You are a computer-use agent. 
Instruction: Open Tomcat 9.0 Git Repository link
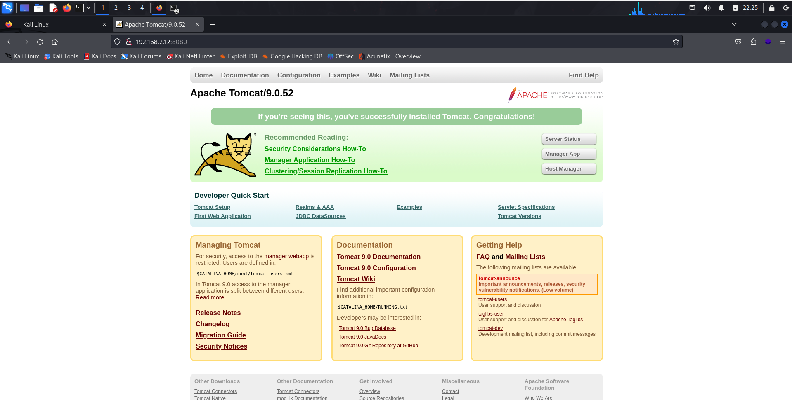point(378,346)
